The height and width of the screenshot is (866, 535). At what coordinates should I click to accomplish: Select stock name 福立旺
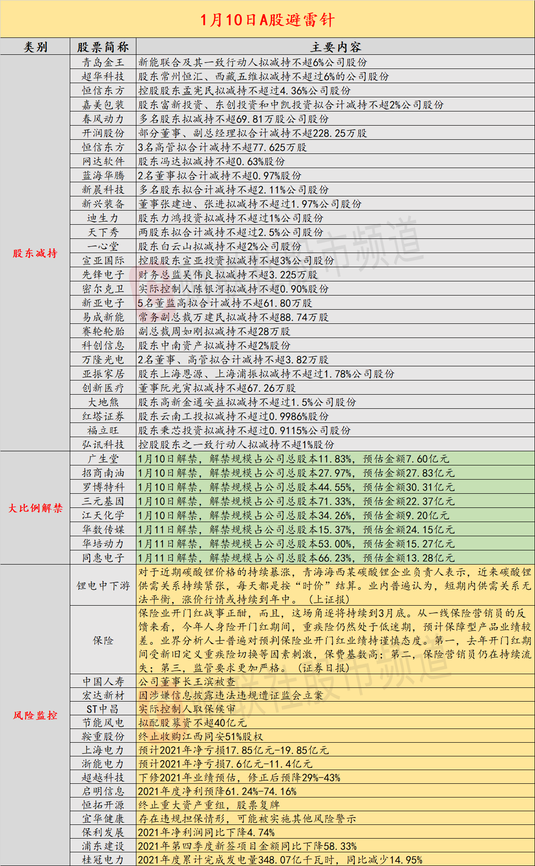point(103,430)
